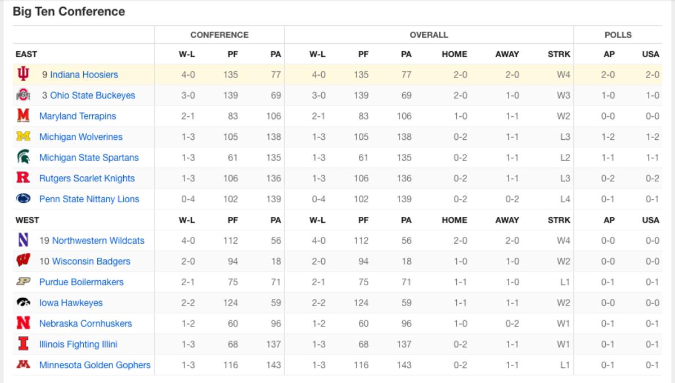Click the Michigan State Spartans helmet logo

pyautogui.click(x=23, y=157)
